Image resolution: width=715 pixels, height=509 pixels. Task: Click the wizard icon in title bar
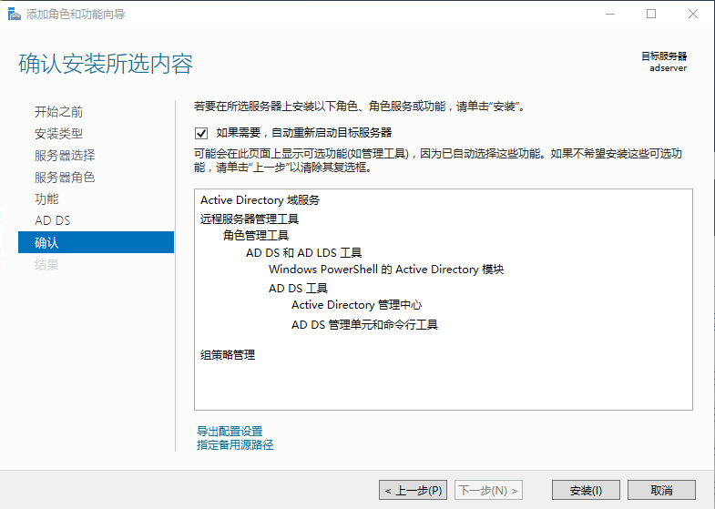tap(13, 14)
